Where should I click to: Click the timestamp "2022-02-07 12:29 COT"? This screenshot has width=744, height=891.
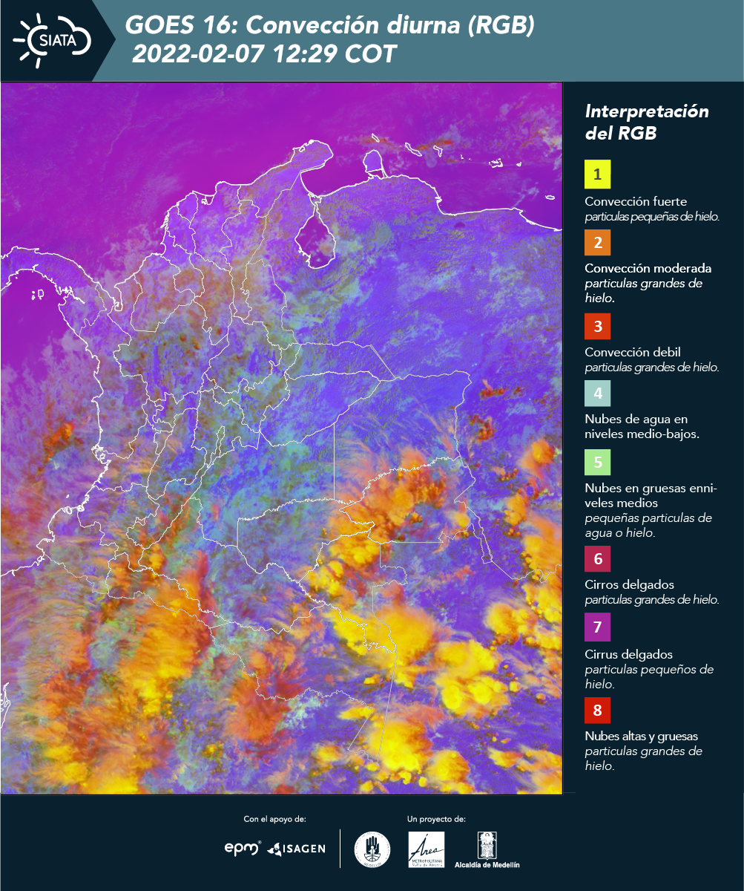coord(265,55)
